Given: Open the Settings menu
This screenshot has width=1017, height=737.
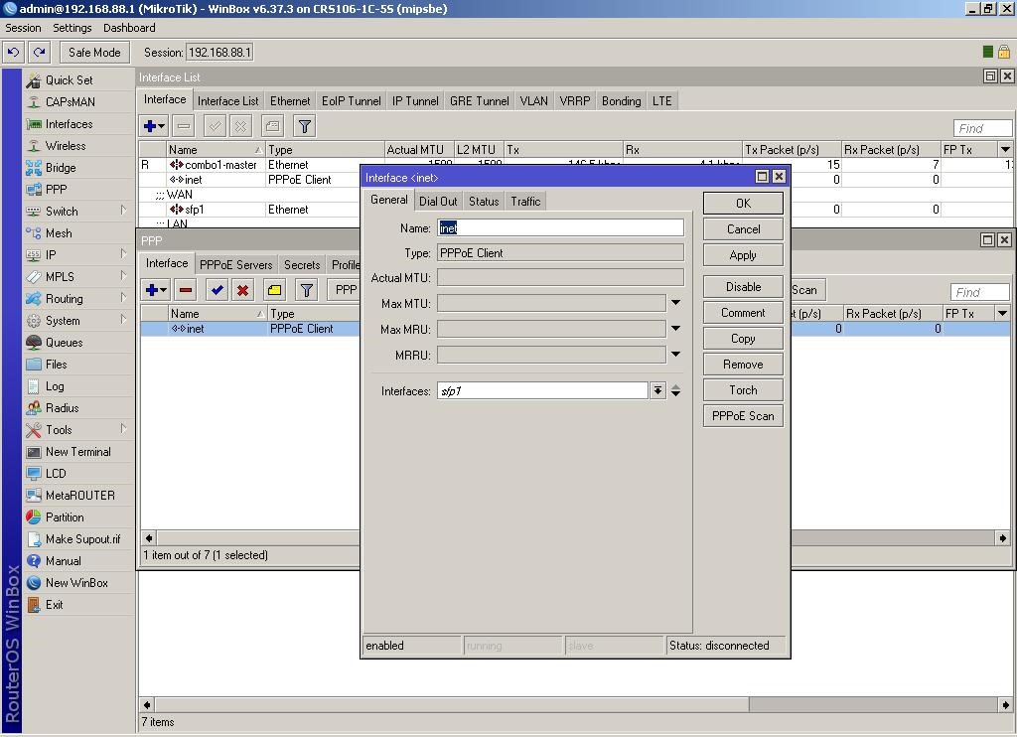Looking at the screenshot, I should click(72, 28).
